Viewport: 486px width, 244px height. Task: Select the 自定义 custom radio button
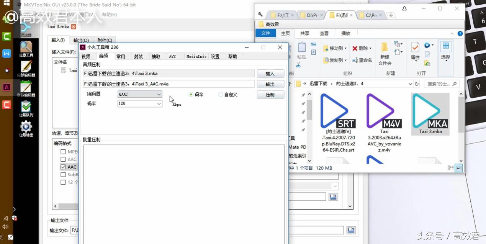pos(221,94)
